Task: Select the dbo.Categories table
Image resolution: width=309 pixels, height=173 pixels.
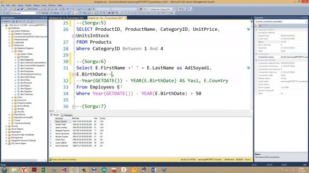Action: 27,60
